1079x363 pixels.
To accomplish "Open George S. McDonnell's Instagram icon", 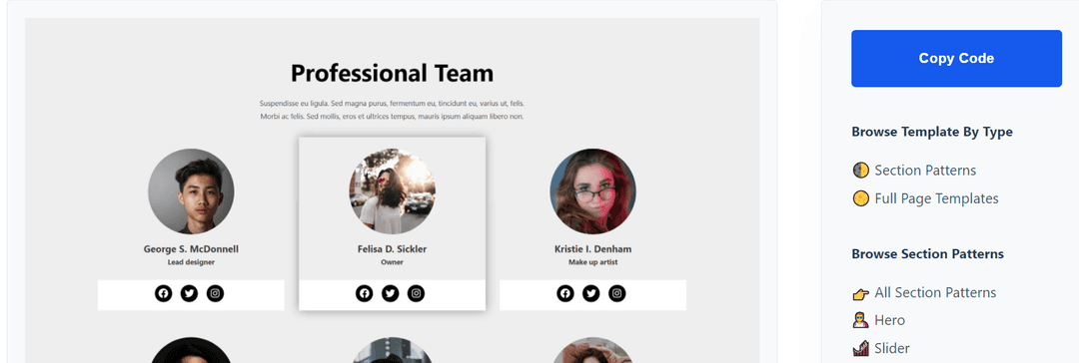I will pyautogui.click(x=216, y=293).
